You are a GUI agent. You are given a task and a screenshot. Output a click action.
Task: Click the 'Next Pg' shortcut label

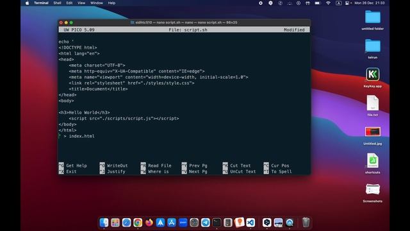click(198, 171)
